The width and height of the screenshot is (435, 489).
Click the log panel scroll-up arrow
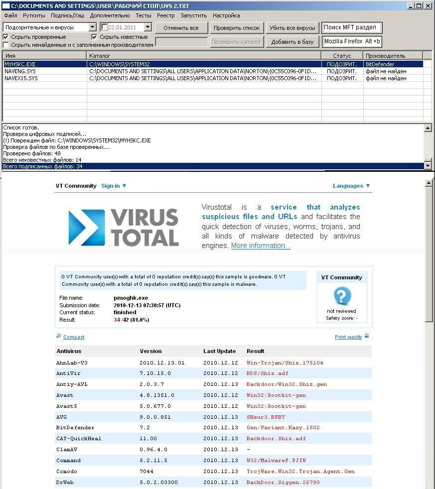click(428, 127)
